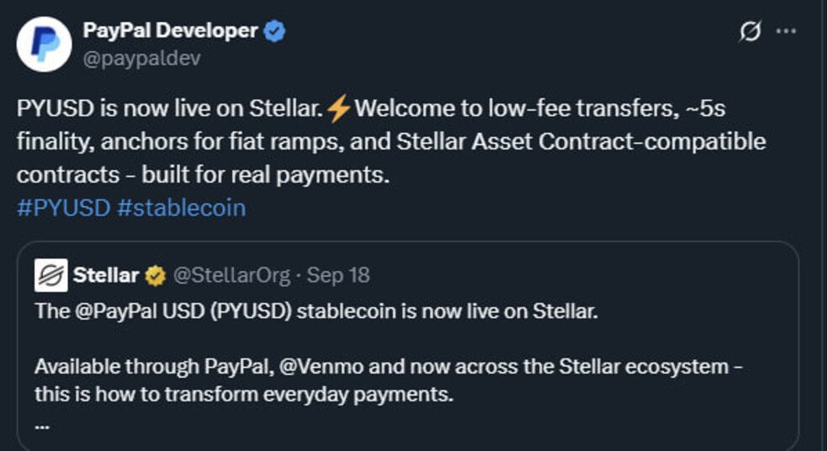Click the lightning bolt emoji

tap(338, 109)
